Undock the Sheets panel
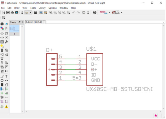Image resolution: width=166 pixels, height=119 pixels. pos(19,22)
